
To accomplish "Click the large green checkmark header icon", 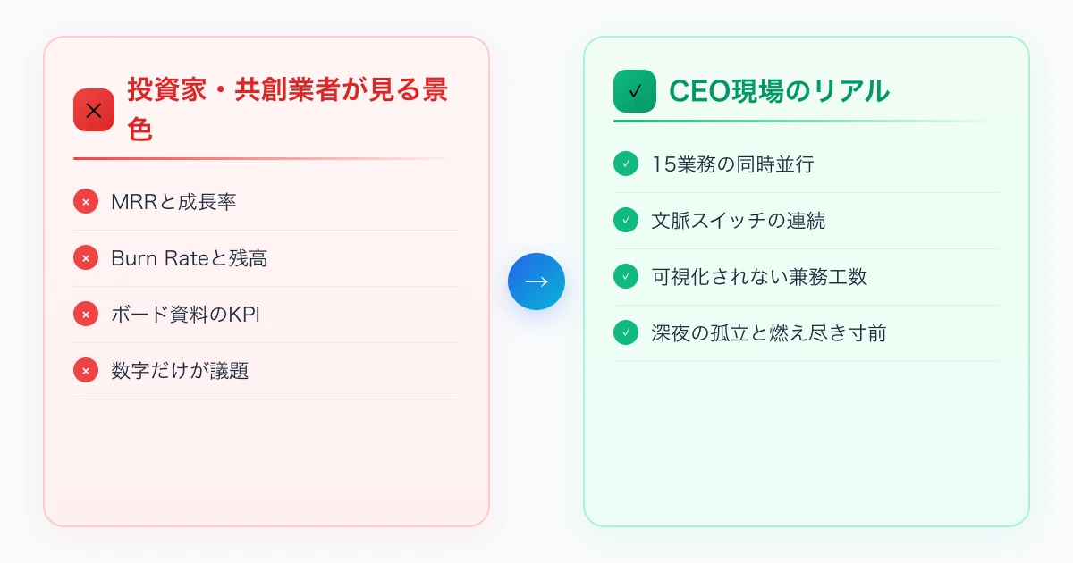I will pyautogui.click(x=635, y=91).
